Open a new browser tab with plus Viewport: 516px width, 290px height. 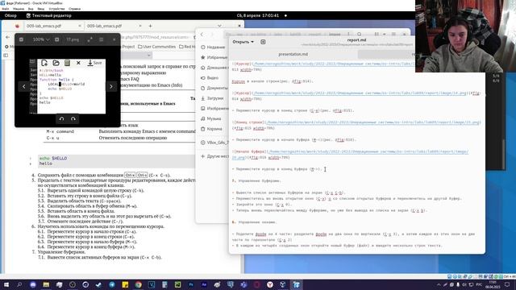click(x=150, y=26)
